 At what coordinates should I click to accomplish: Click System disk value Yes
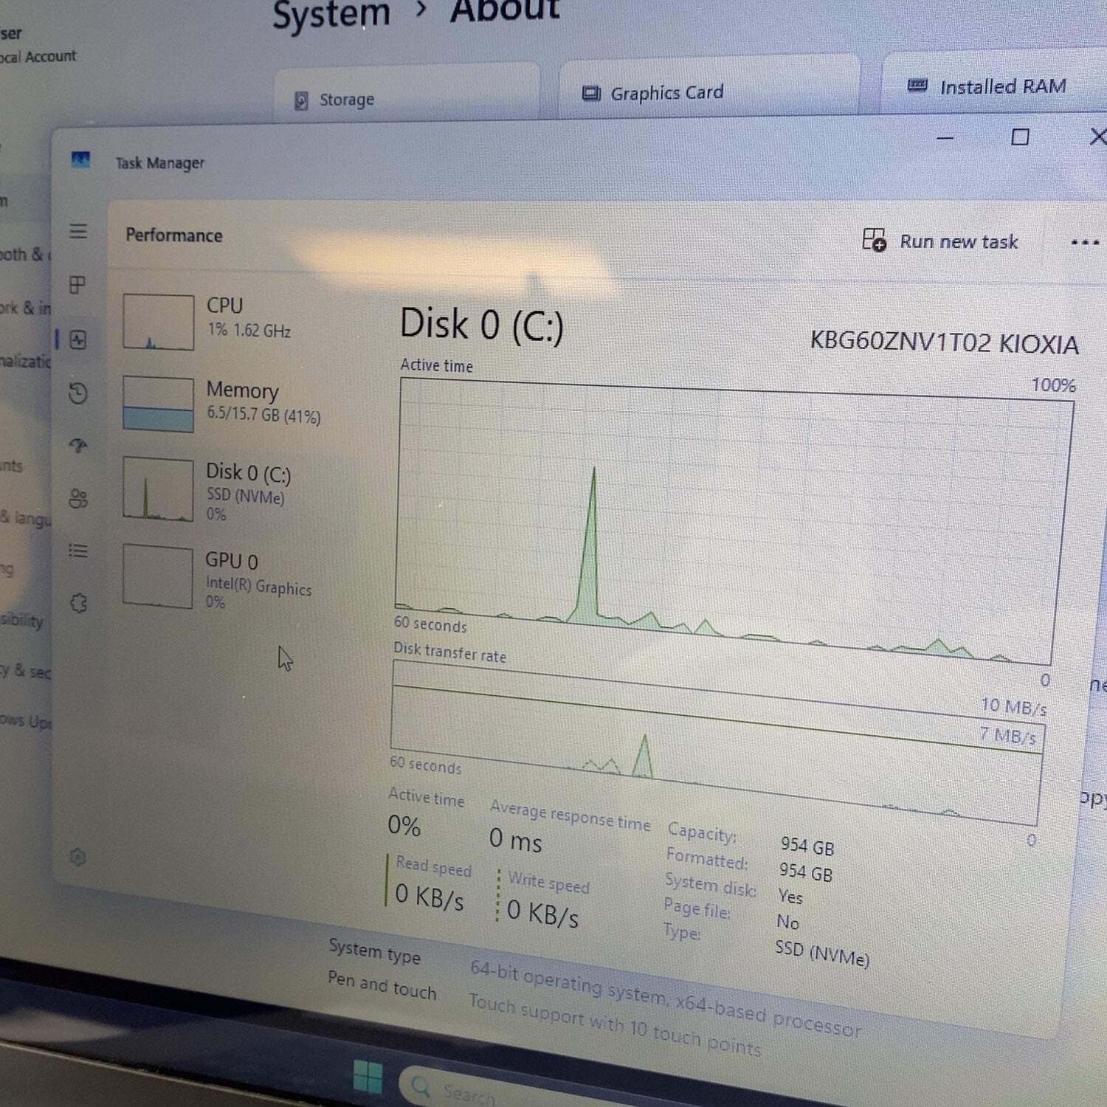(x=790, y=896)
